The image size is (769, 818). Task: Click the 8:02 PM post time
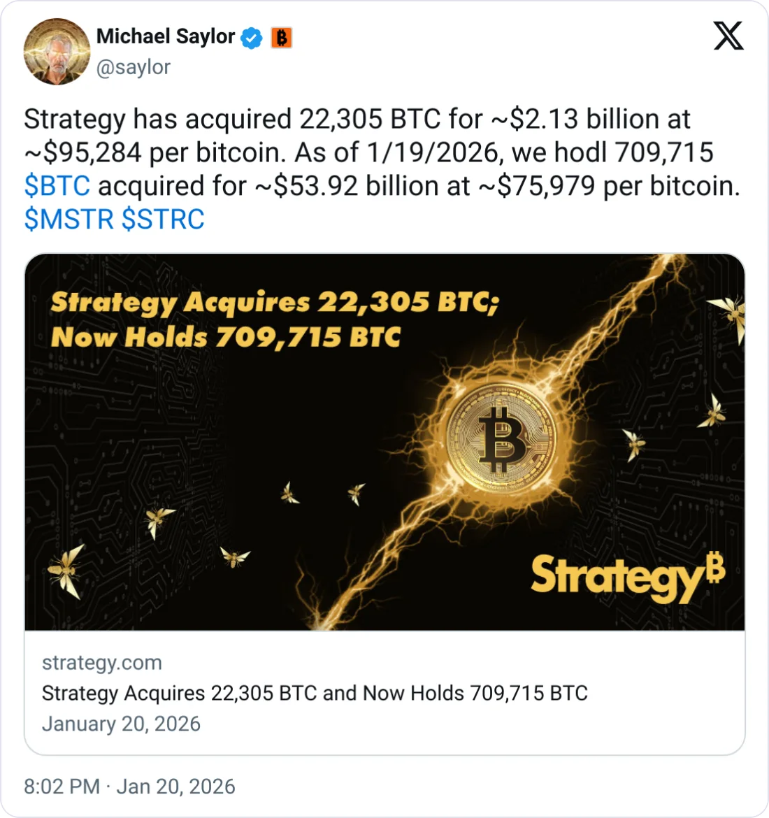click(x=62, y=787)
